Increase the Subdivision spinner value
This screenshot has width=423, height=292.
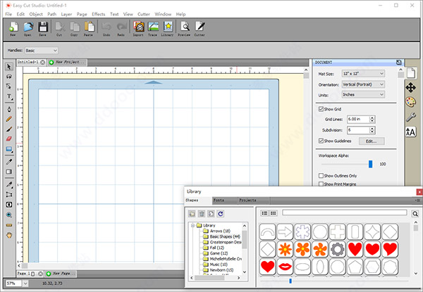372,128
